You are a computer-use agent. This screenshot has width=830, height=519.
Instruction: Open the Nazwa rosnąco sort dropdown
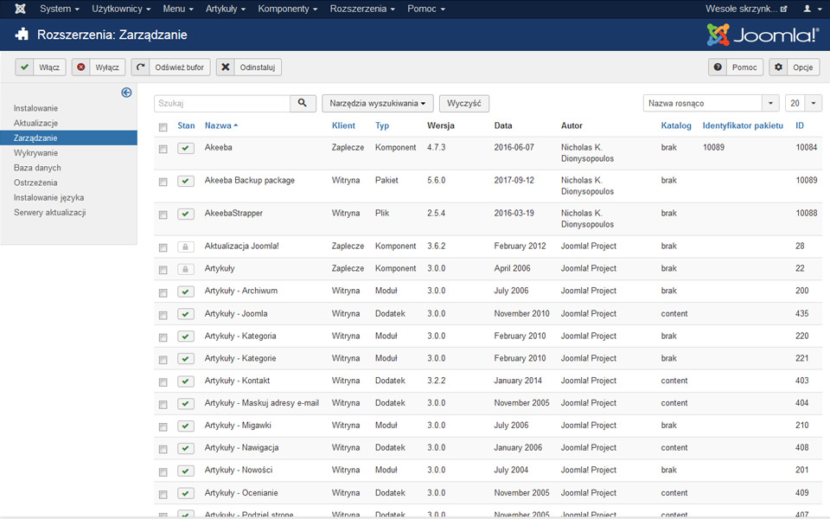pyautogui.click(x=711, y=103)
